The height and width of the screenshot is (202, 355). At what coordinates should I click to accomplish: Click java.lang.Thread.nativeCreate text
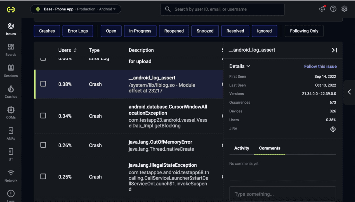pos(161,149)
